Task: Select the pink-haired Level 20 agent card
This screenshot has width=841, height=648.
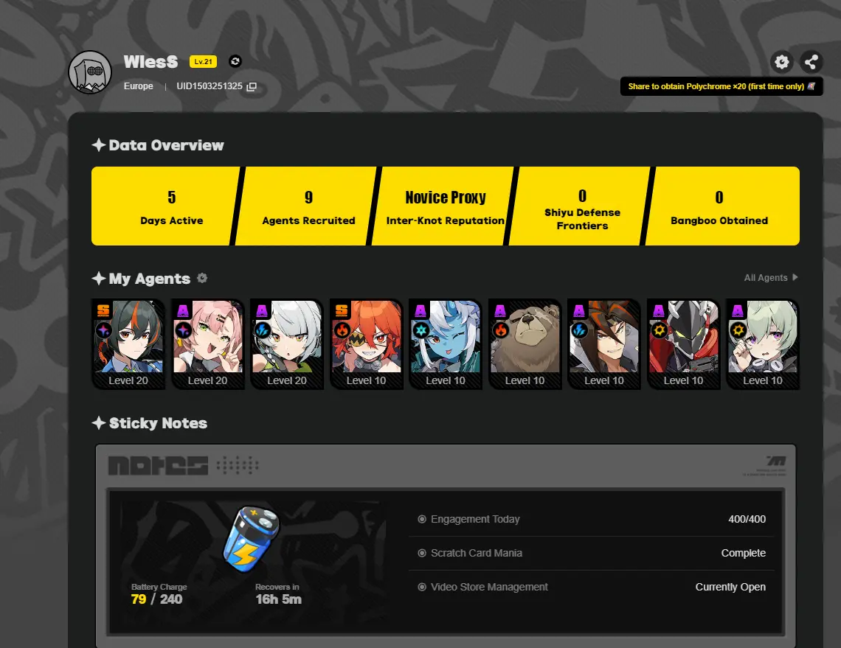Action: [208, 344]
